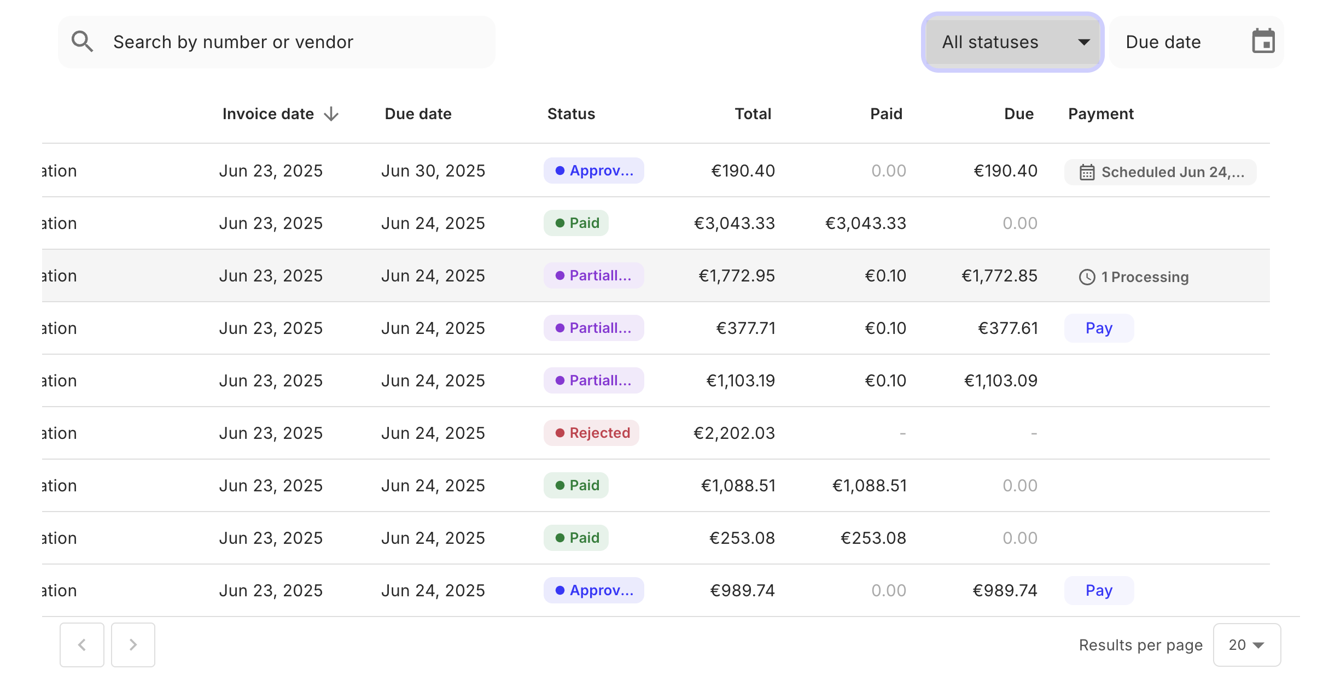The image size is (1323, 681).
Task: Open the All statuses dropdown
Action: point(1012,42)
